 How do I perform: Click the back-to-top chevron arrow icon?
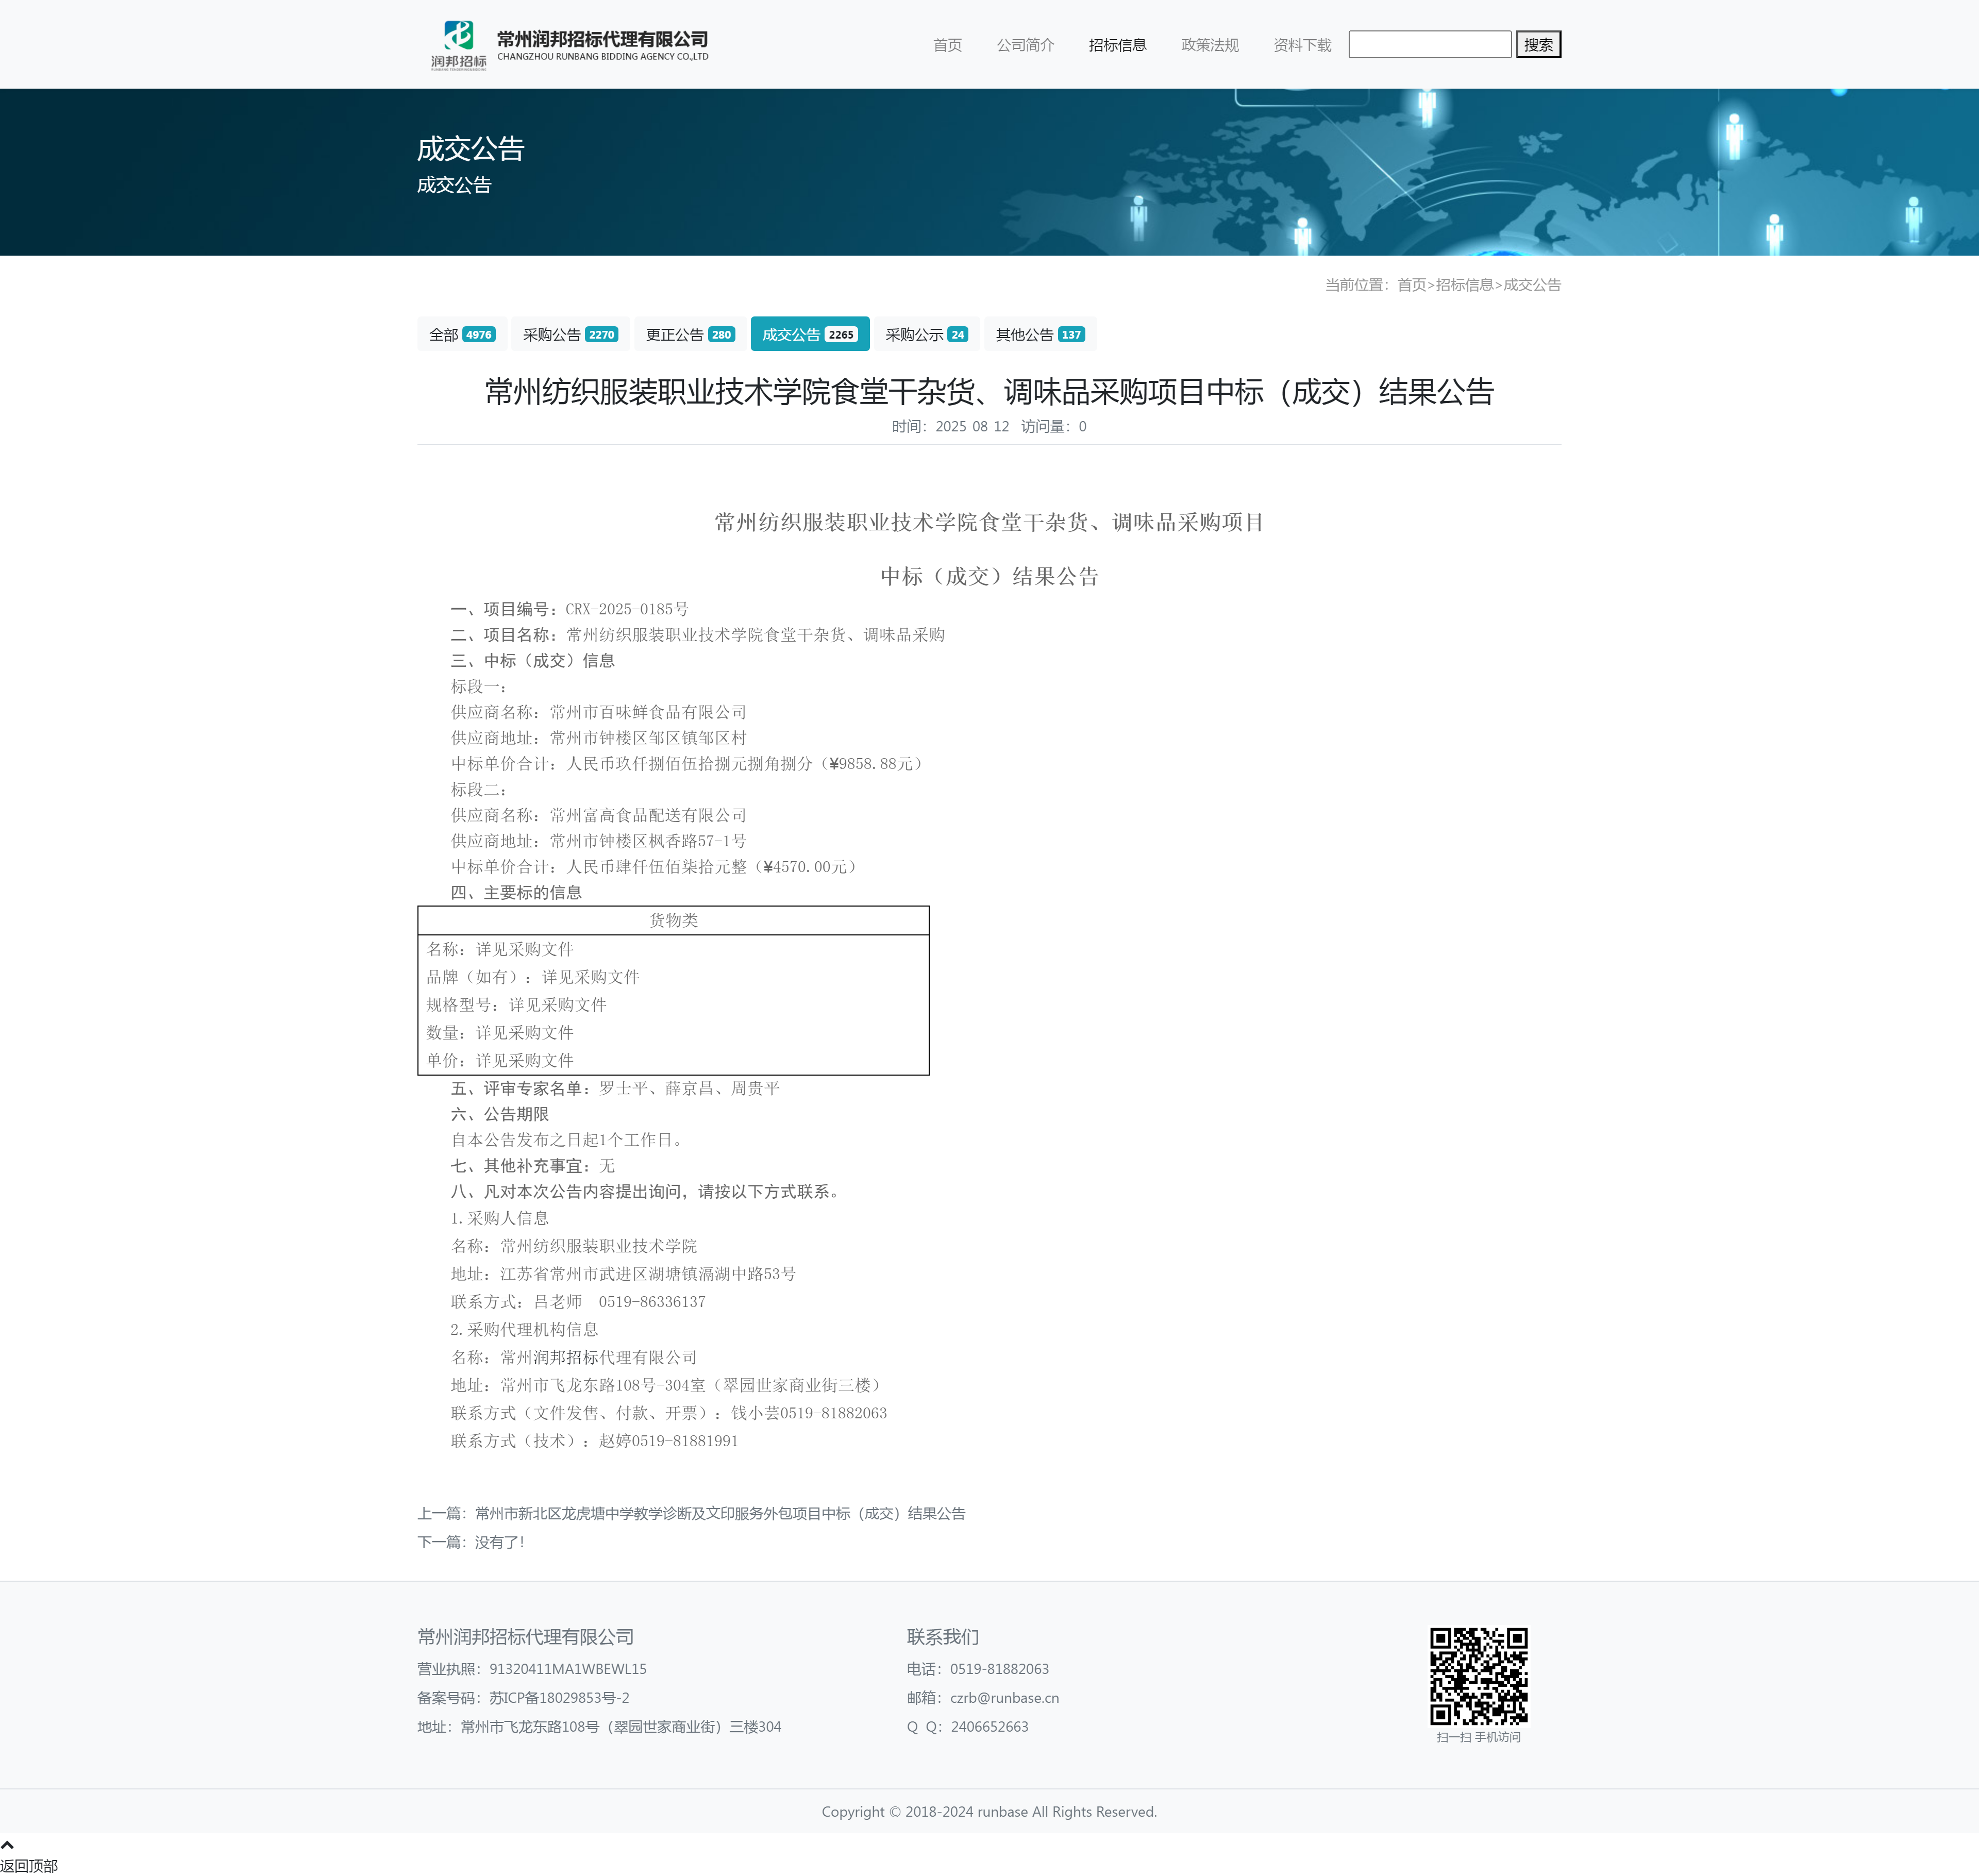click(7, 1845)
